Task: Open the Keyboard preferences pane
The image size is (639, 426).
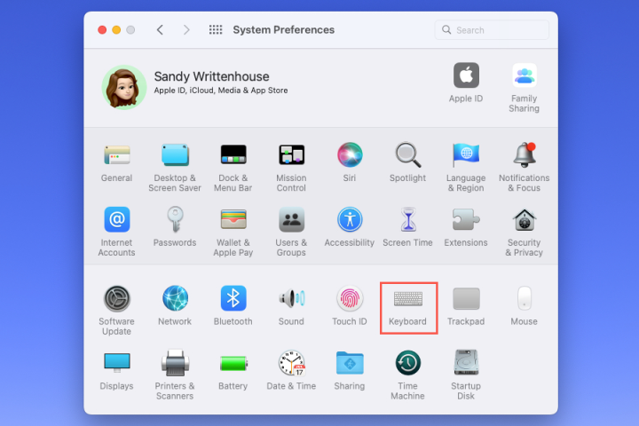Action: click(x=409, y=308)
